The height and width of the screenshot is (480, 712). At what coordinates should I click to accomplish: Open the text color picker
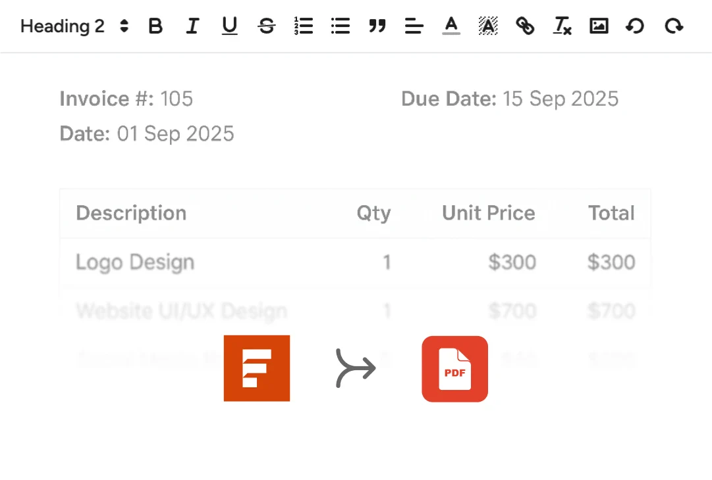(x=451, y=26)
